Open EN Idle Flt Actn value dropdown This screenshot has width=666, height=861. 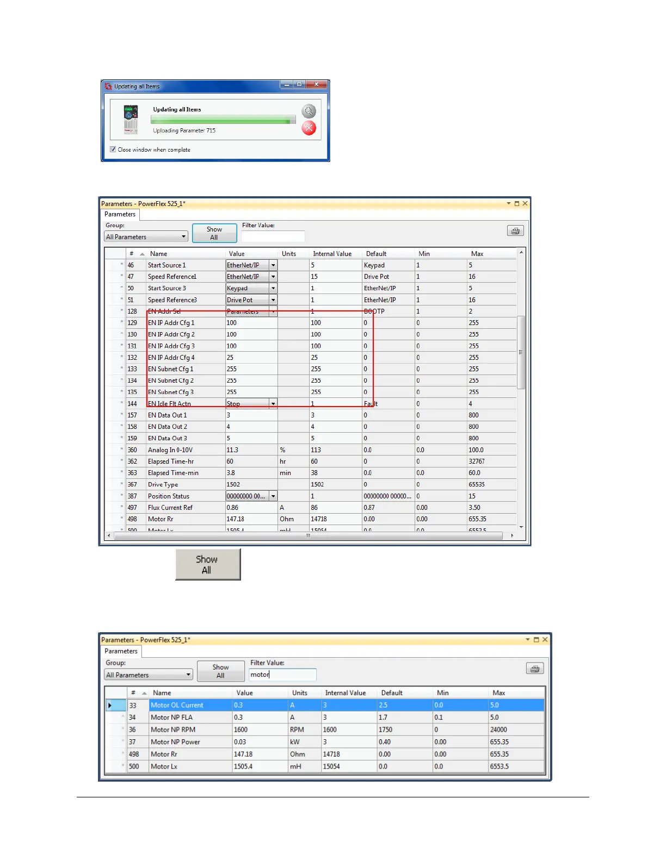coord(273,404)
